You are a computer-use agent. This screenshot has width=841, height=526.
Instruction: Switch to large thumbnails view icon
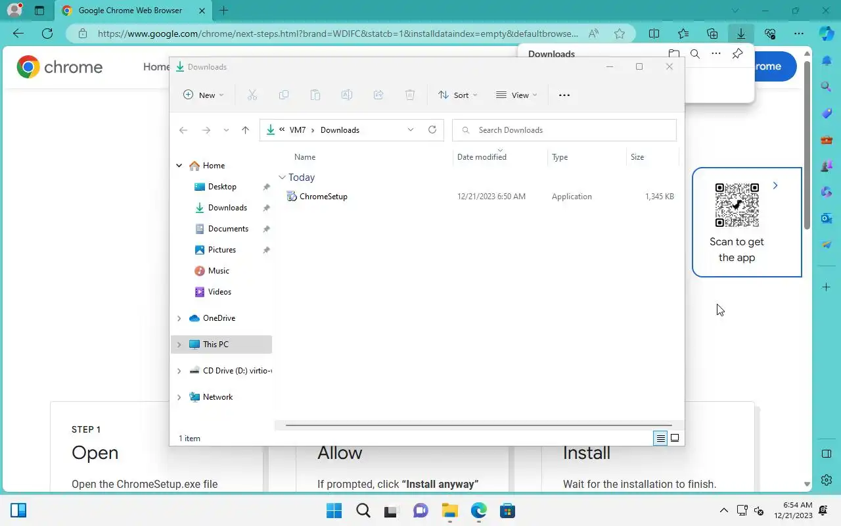[675, 438]
